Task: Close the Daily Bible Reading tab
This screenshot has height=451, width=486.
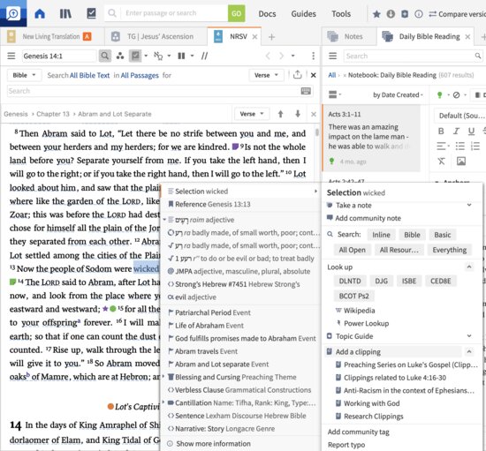Action: (x=467, y=37)
